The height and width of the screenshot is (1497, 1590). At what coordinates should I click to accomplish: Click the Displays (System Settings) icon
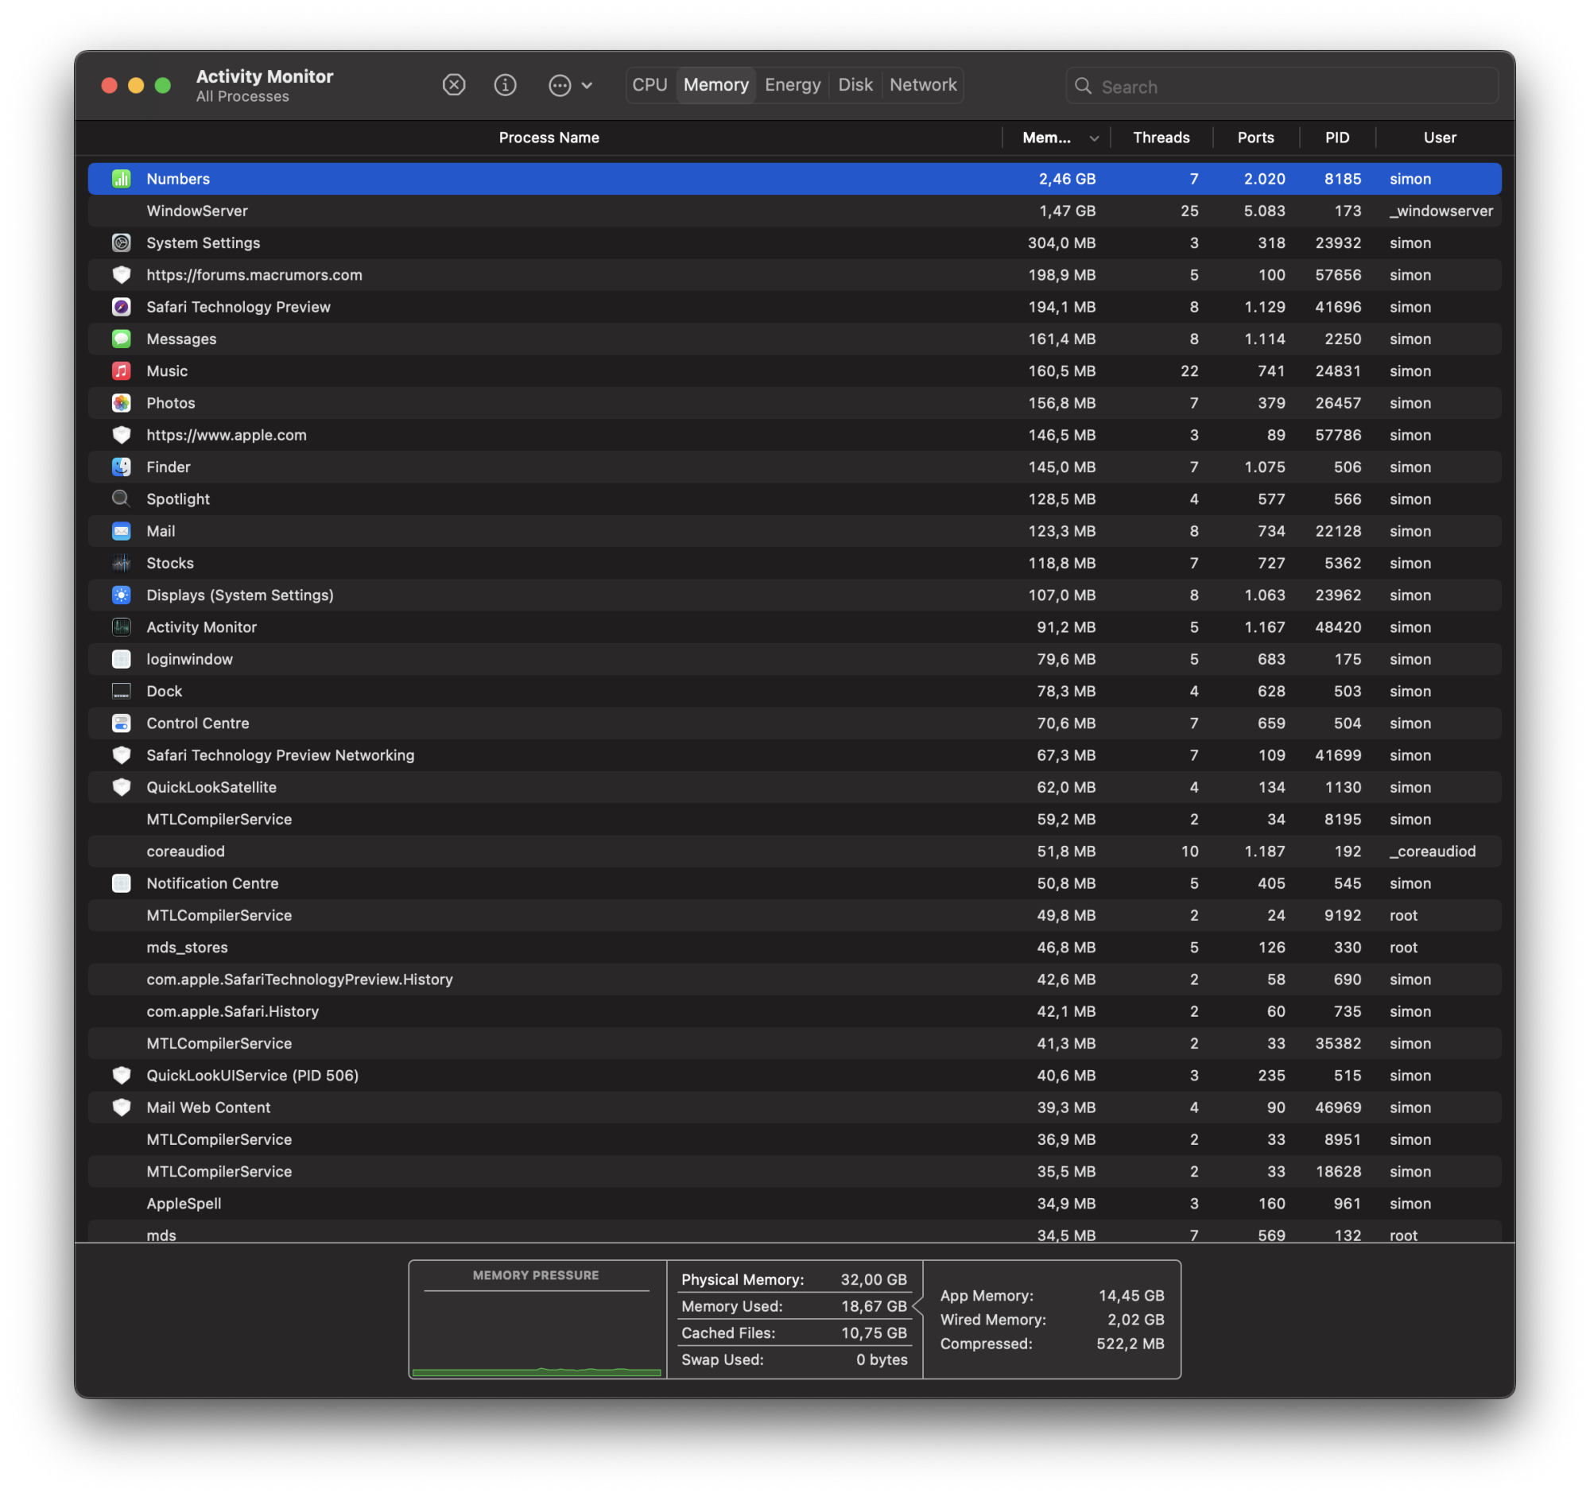pos(122,595)
